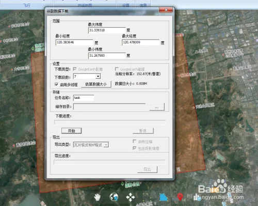The image size is (258, 206).
Task: Click the 飞行 ribbon group label
Action: [x=27, y=6]
